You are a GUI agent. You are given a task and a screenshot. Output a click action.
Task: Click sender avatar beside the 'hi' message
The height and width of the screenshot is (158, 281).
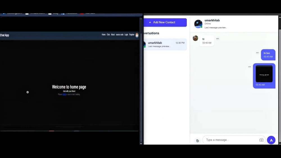[195, 38]
